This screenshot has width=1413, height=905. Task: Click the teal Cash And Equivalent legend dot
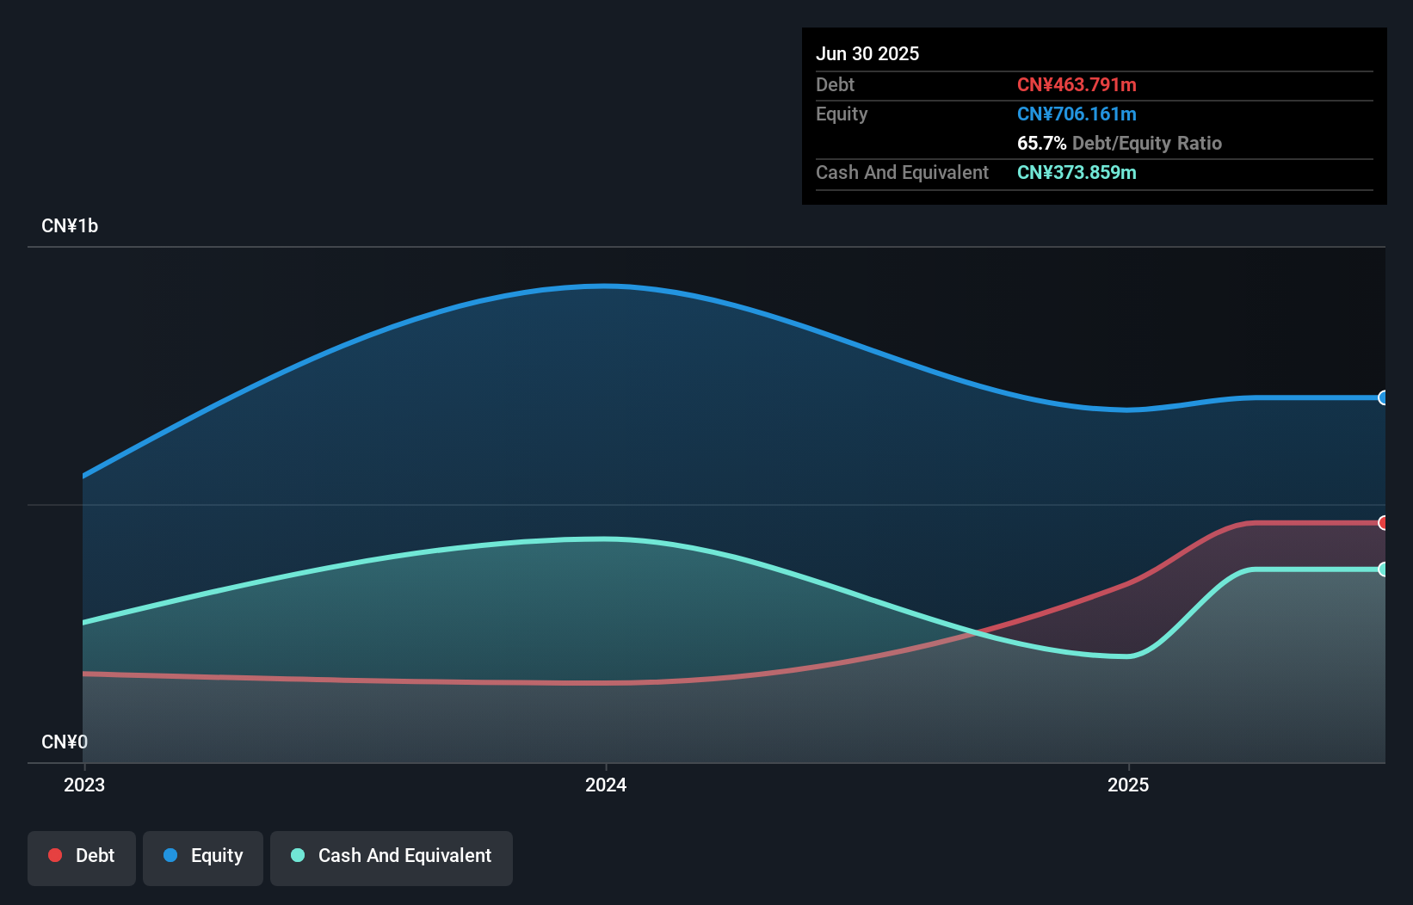pos(297,856)
